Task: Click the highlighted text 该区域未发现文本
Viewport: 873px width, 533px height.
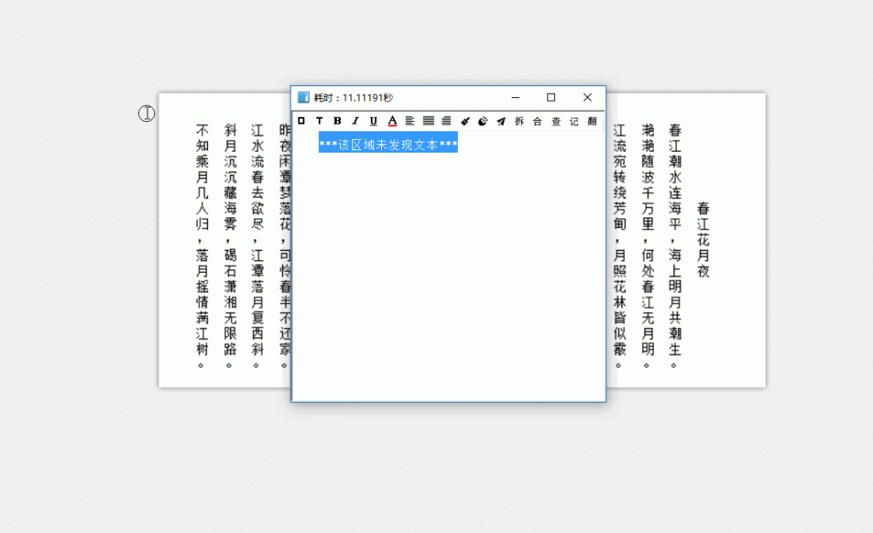Action: click(x=388, y=144)
